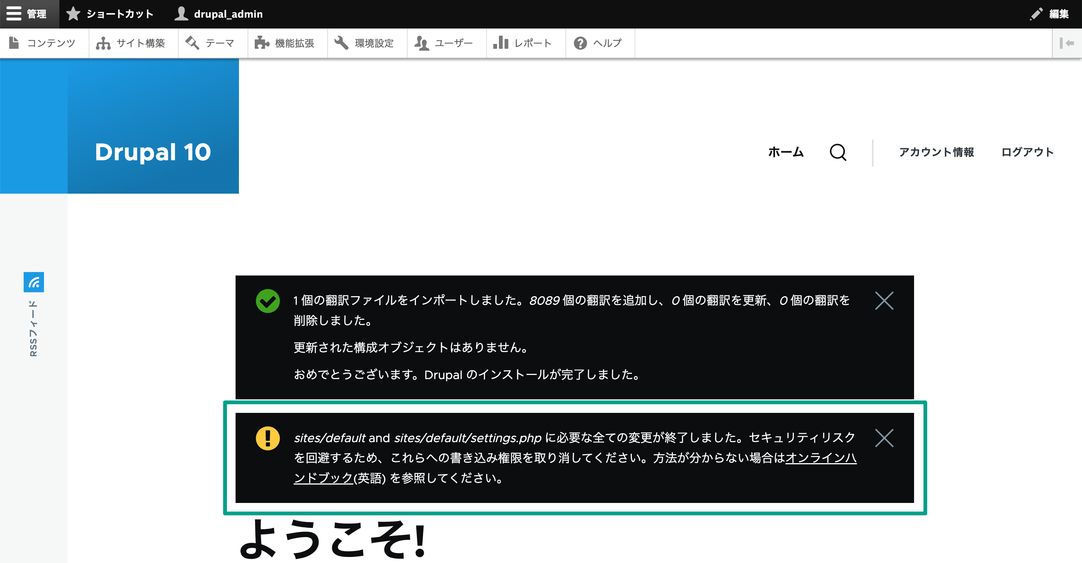Open the ショートカット star menu
The height and width of the screenshot is (563, 1082).
pos(110,14)
